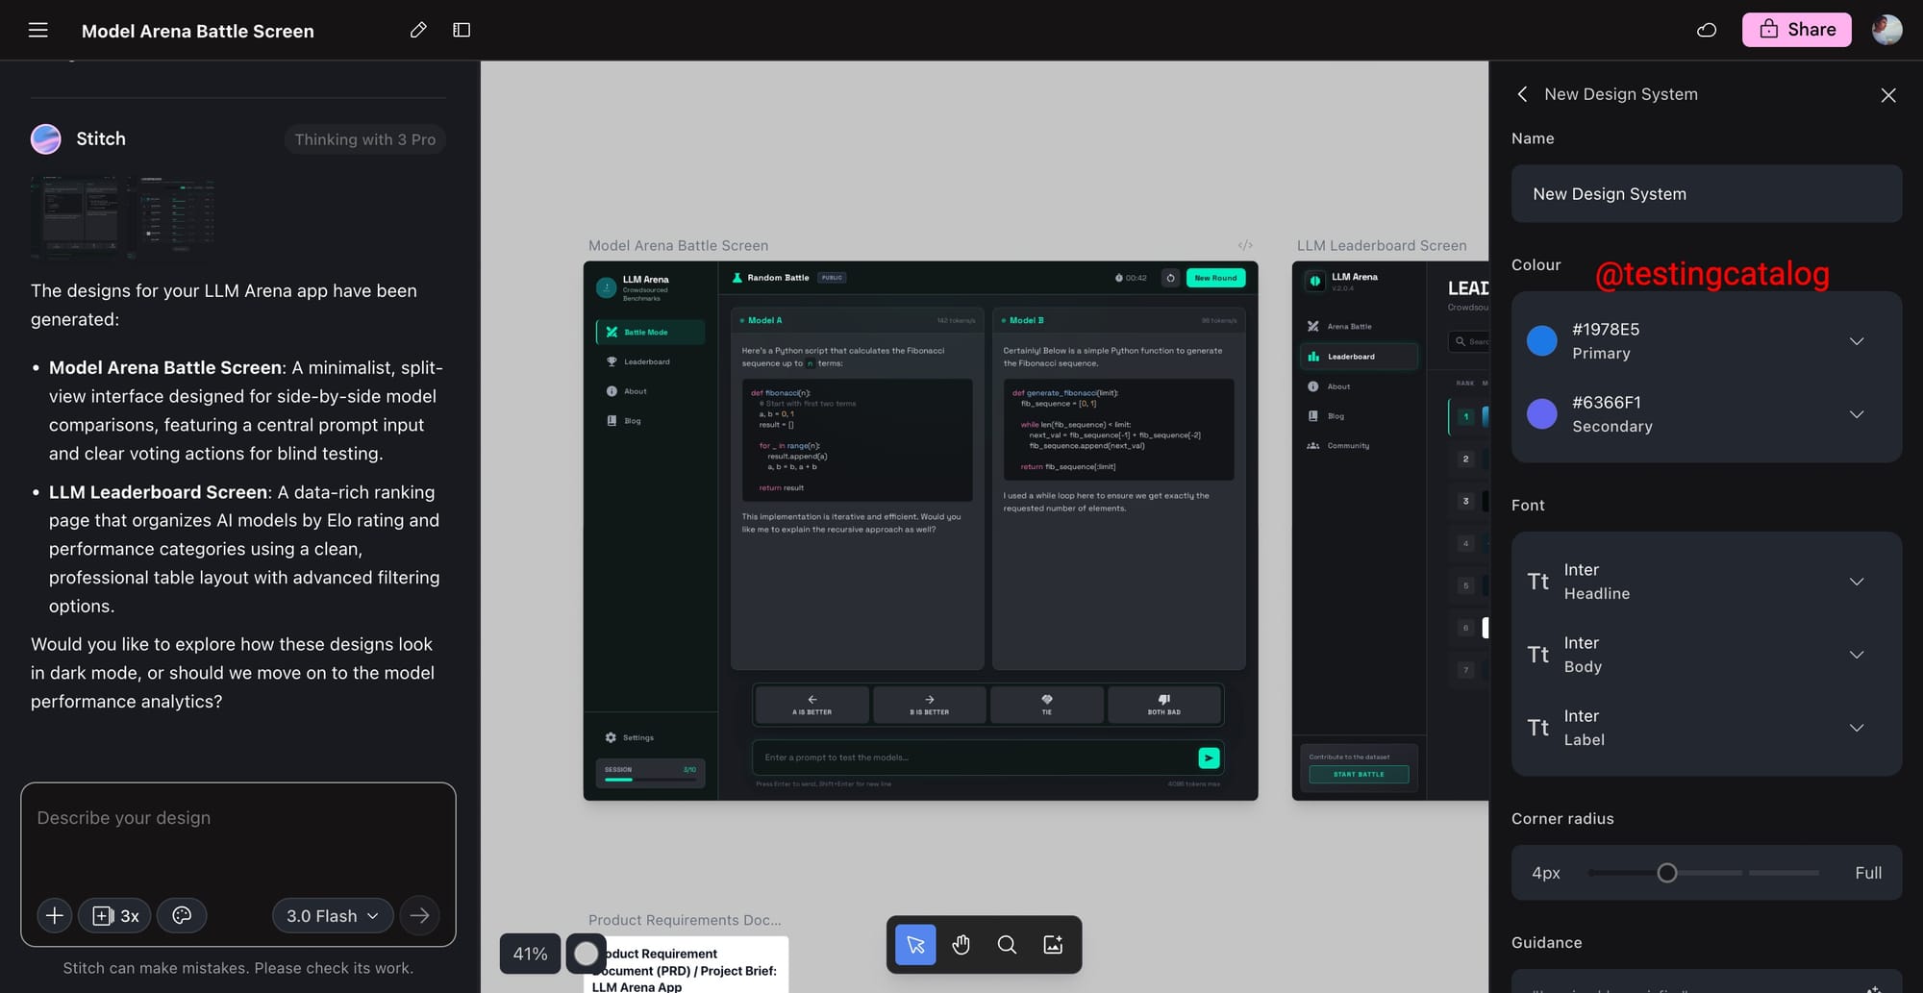Expand the Headline font dropdown
Viewport: 1923px width, 993px height.
coord(1857,582)
